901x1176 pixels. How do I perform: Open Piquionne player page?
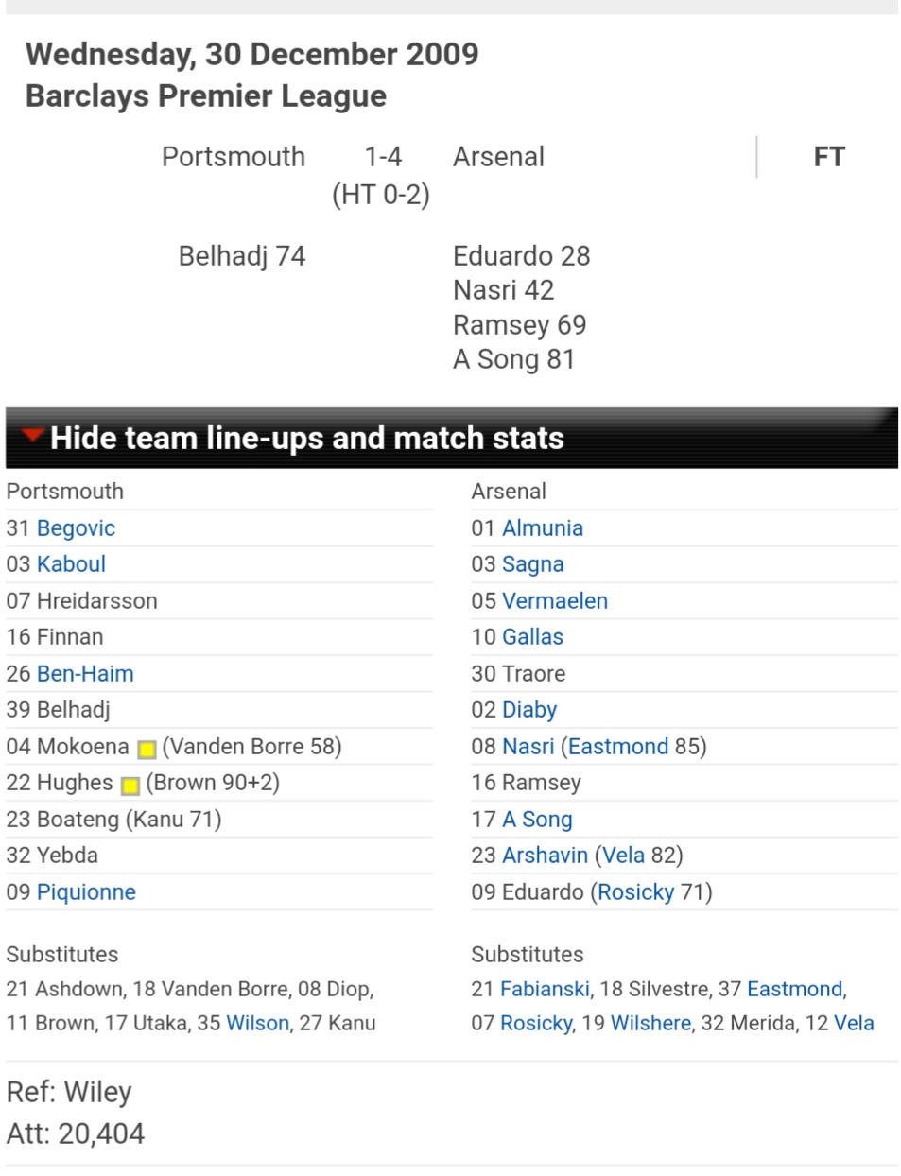86,892
